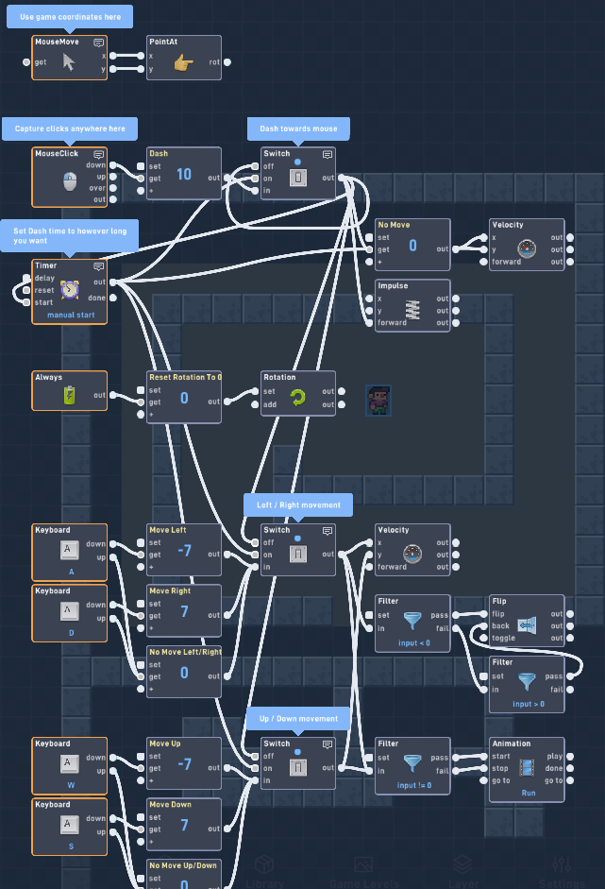Click the Keyboard D key icon
This screenshot has height=889, width=605.
tap(69, 611)
